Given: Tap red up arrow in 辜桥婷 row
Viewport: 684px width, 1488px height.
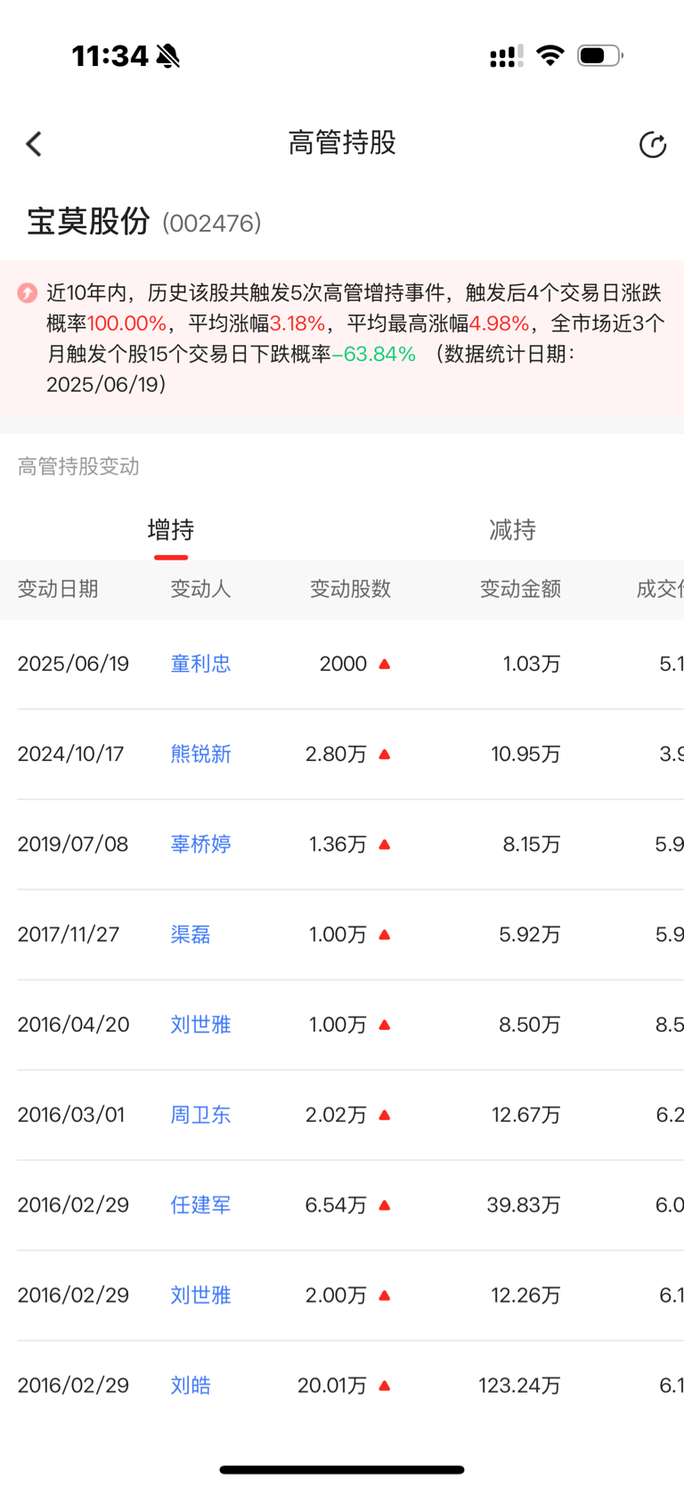Looking at the screenshot, I should tap(385, 844).
